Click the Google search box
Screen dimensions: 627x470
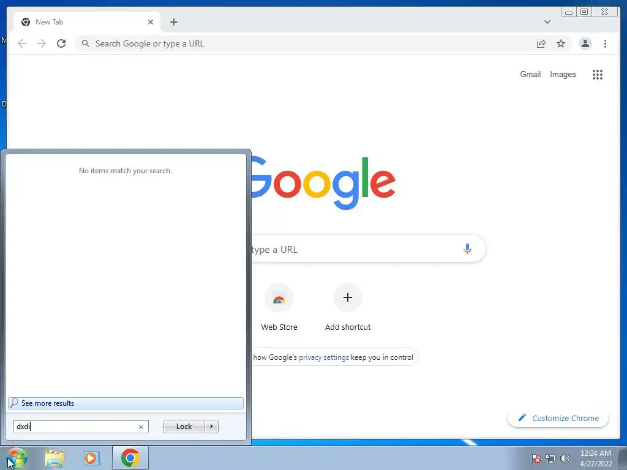[x=368, y=249]
